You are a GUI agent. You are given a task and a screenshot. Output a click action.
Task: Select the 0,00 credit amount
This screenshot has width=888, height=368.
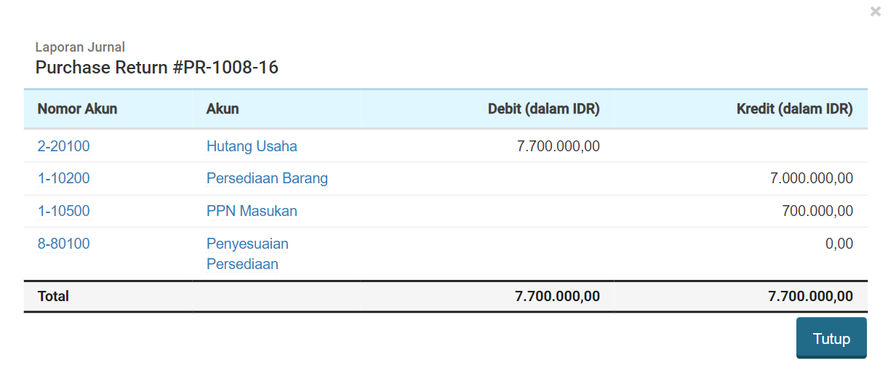839,244
